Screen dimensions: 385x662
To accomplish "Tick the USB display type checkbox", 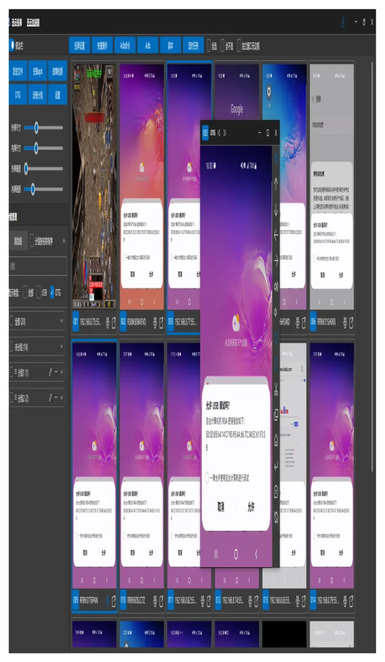I will [38, 292].
